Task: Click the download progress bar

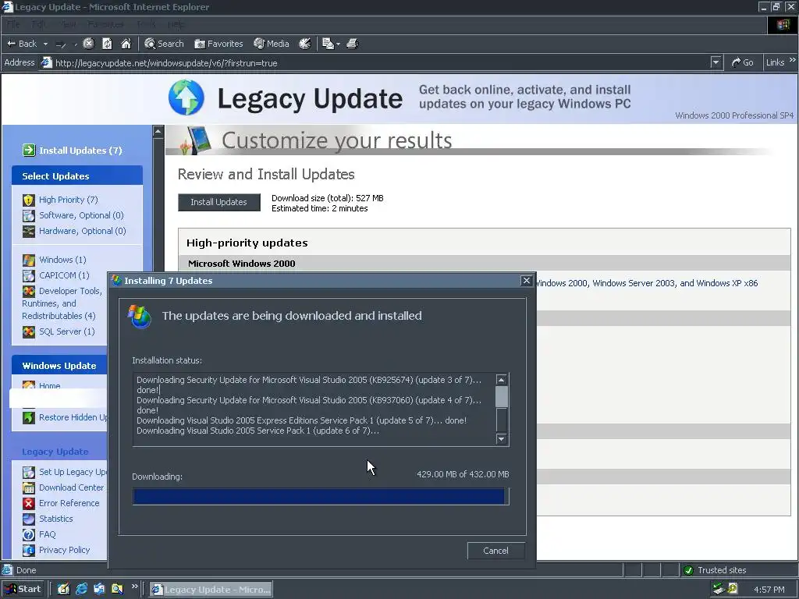Action: pos(321,496)
